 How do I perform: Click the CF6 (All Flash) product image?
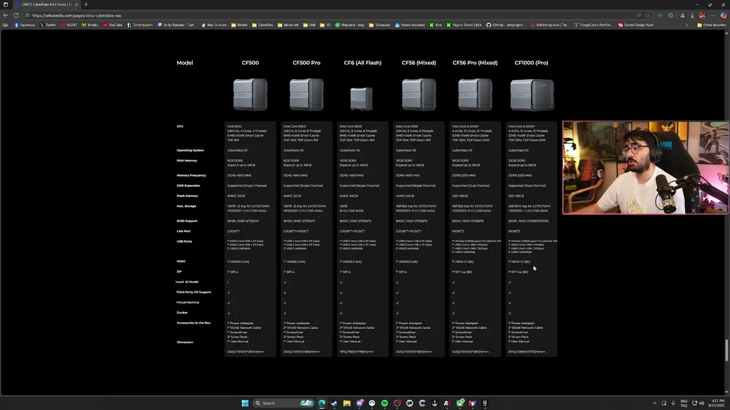tap(362, 99)
